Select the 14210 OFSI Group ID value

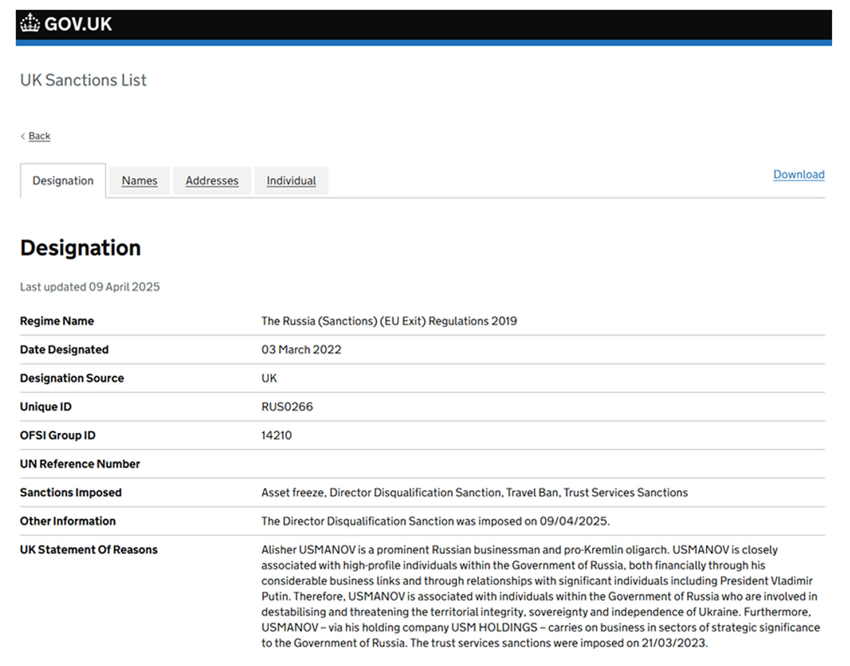pyautogui.click(x=277, y=435)
